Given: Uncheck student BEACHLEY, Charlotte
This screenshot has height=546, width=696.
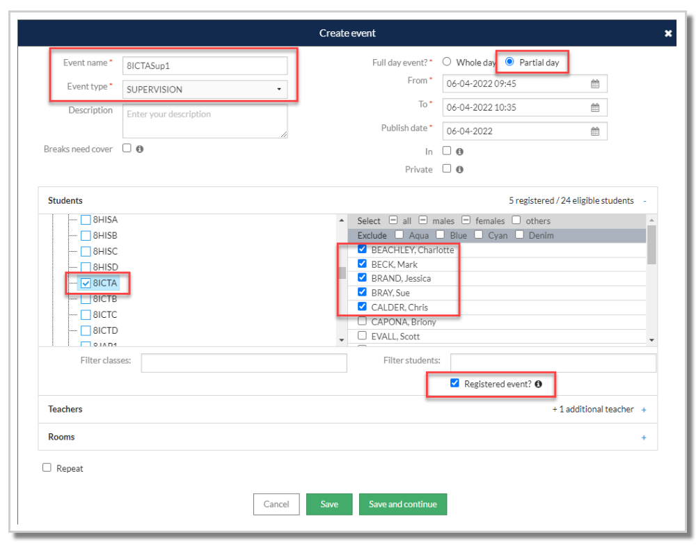Looking at the screenshot, I should click(362, 249).
